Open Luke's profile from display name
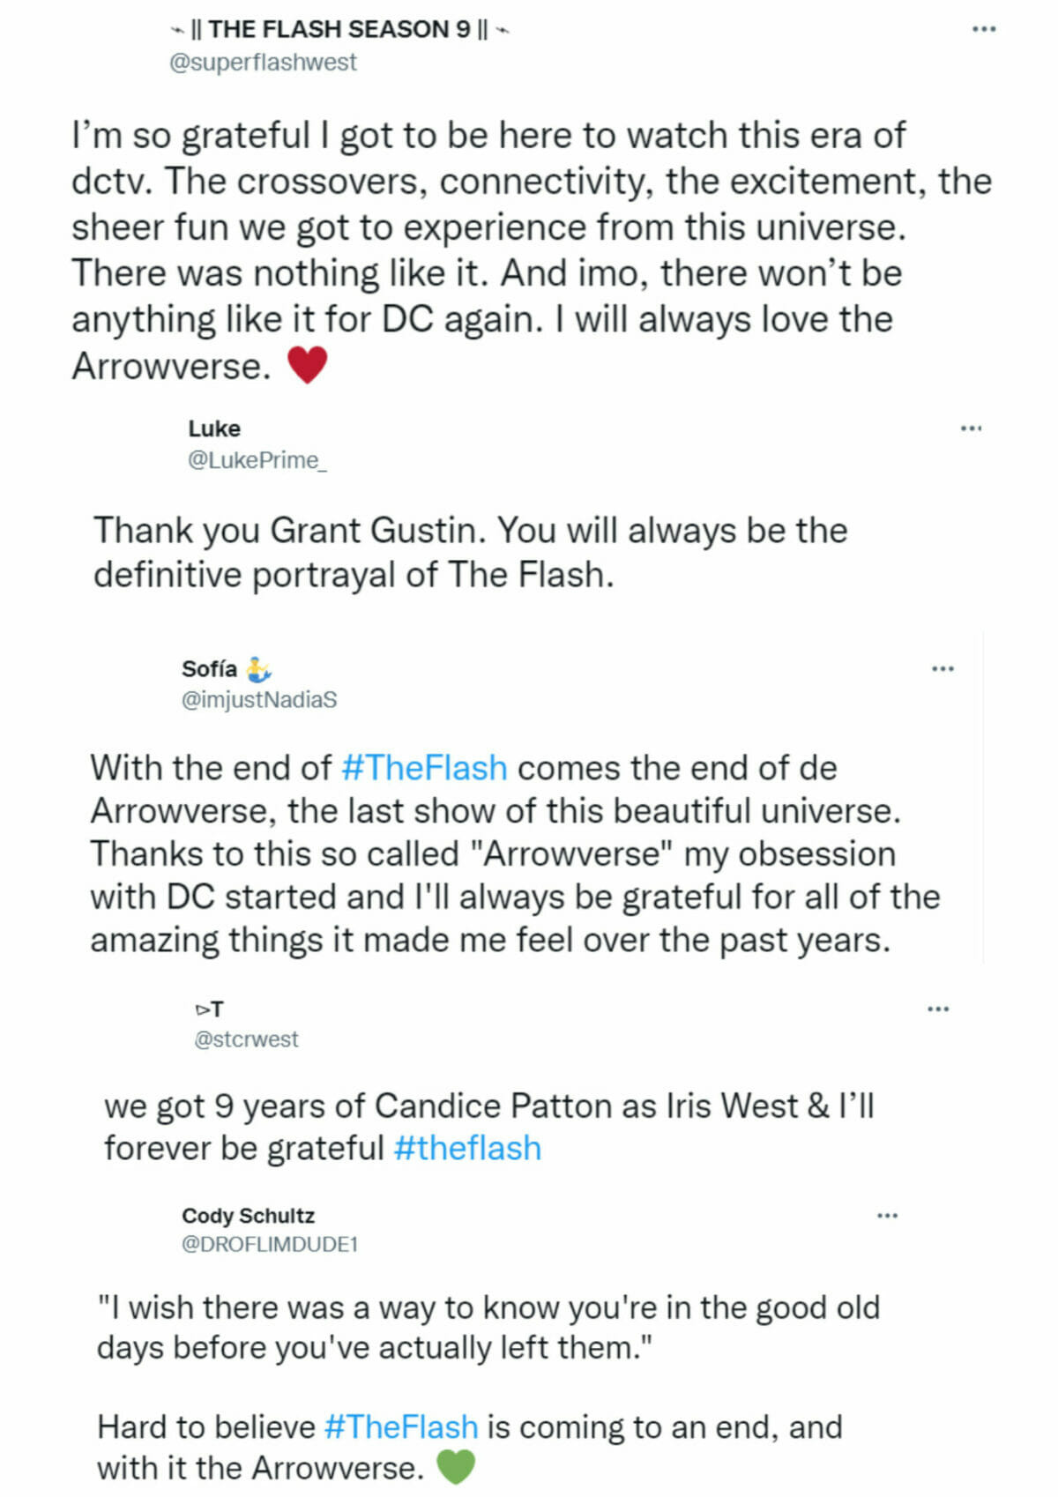 (x=214, y=428)
